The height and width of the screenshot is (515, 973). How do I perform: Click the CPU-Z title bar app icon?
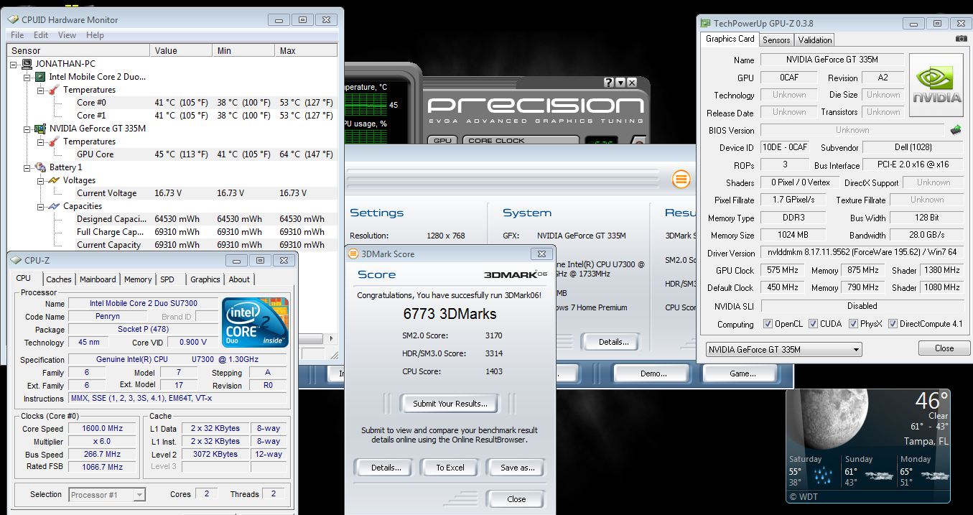point(15,260)
